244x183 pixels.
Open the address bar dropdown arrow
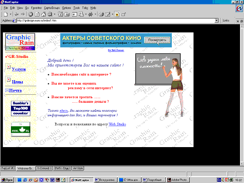tap(217, 20)
